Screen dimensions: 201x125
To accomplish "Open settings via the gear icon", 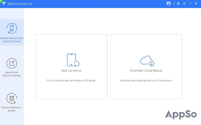I will pos(178,4).
